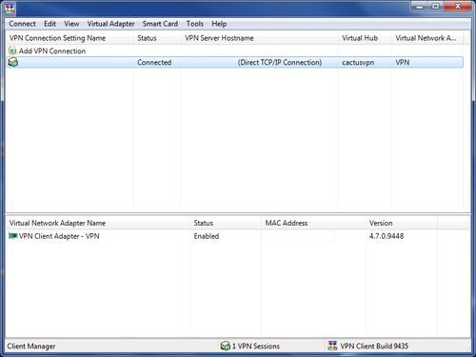Select the connected VPN connection icon
The width and height of the screenshot is (476, 357).
[x=13, y=62]
